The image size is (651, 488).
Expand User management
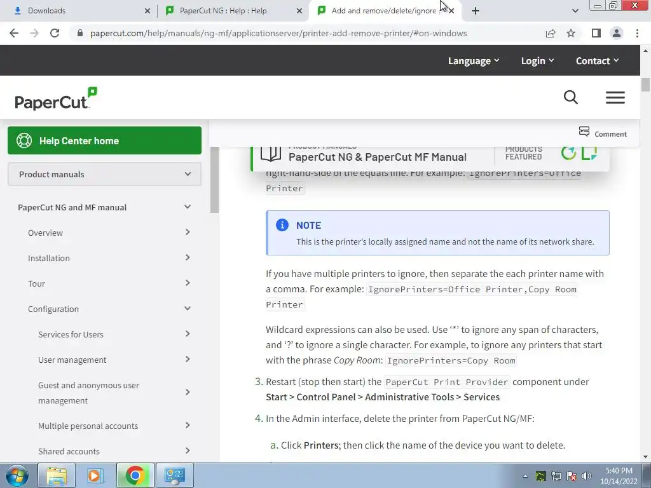pos(188,359)
